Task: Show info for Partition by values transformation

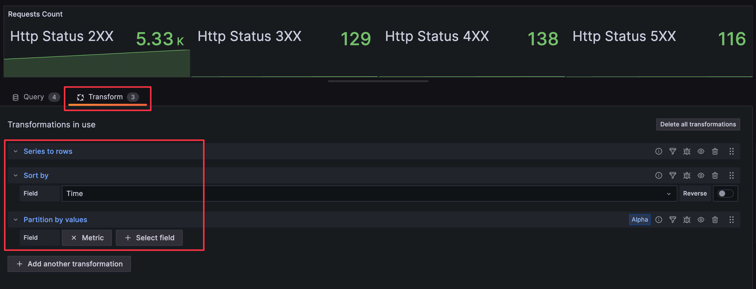Action: (658, 220)
